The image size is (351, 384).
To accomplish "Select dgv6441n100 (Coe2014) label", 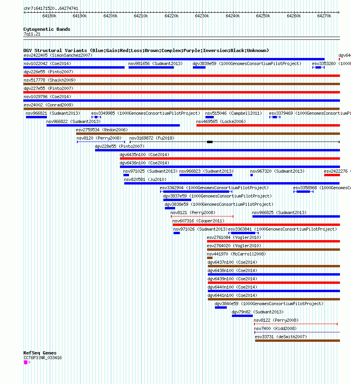I will (232, 296).
